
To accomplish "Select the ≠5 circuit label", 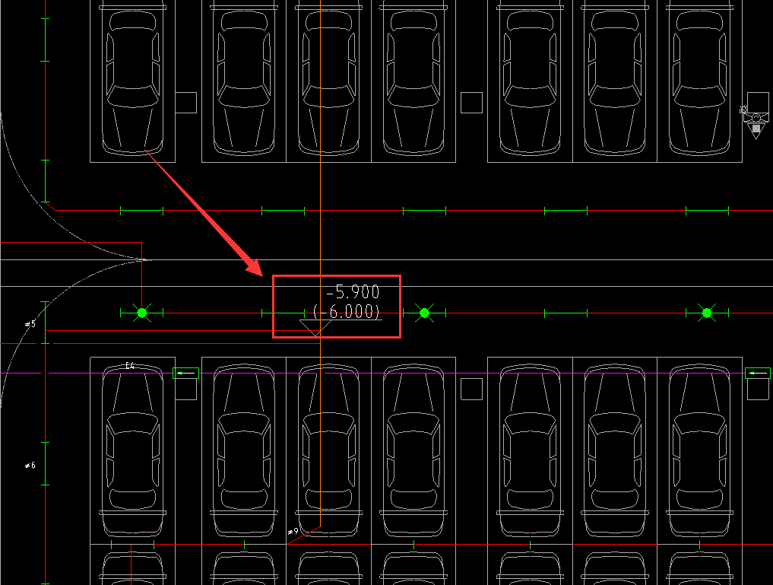I will click(30, 324).
